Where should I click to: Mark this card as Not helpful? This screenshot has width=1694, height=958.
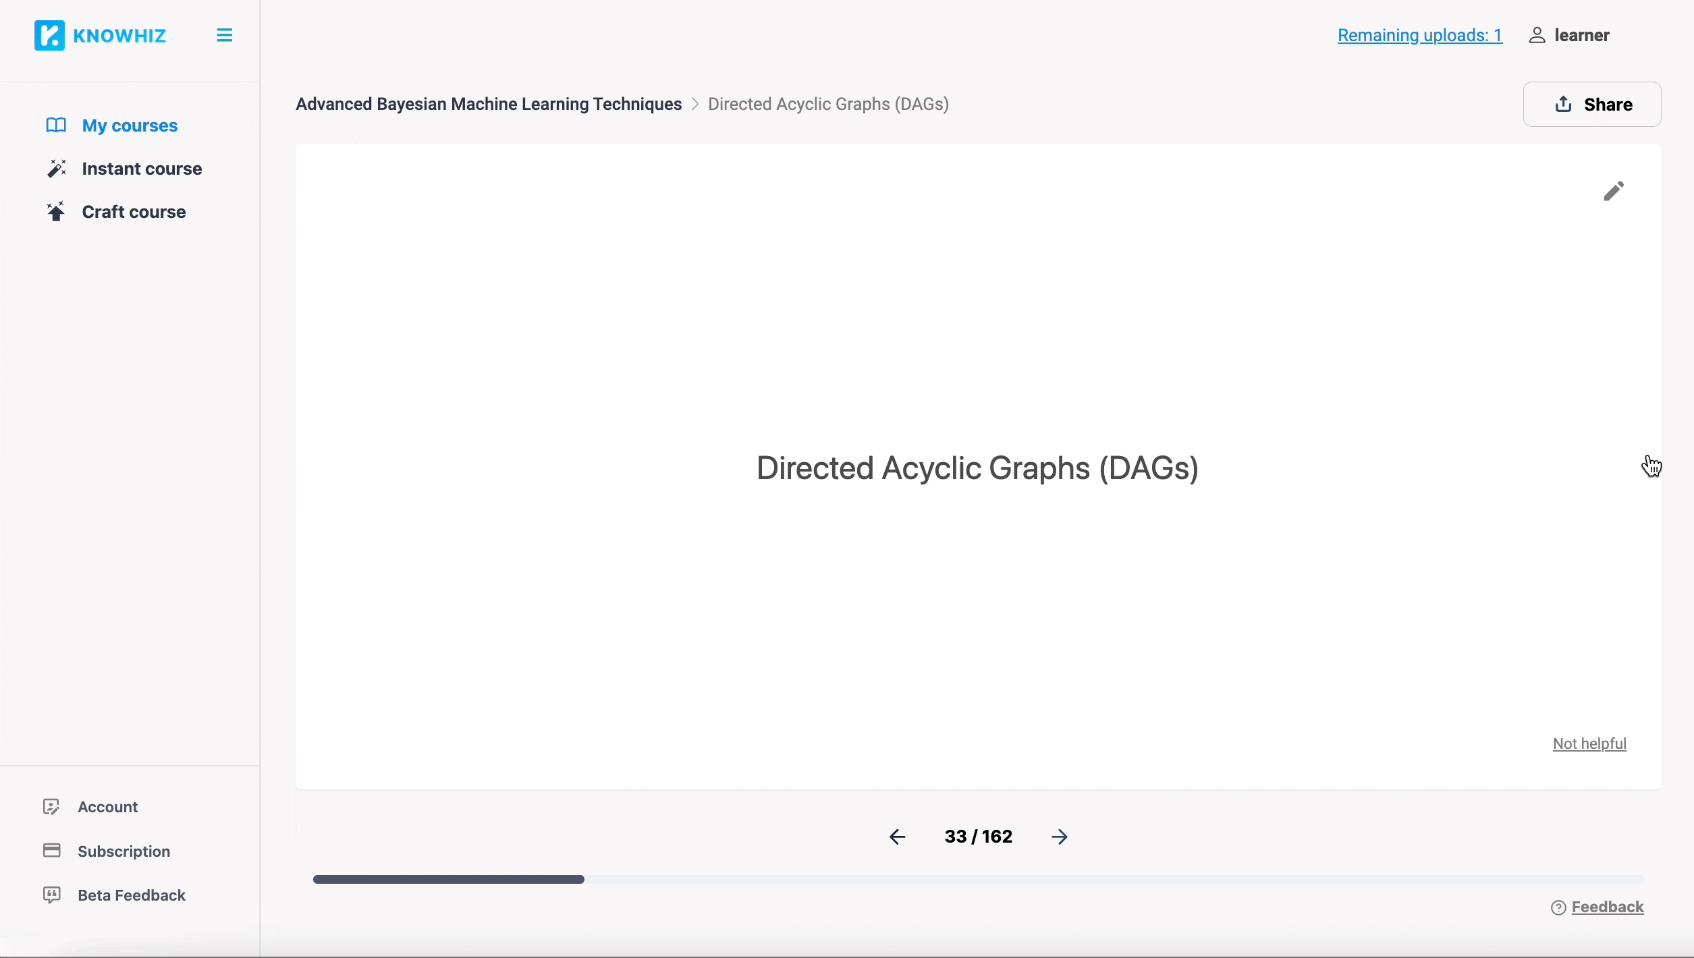[1589, 743]
